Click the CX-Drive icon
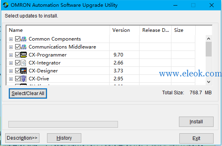 point(24,79)
